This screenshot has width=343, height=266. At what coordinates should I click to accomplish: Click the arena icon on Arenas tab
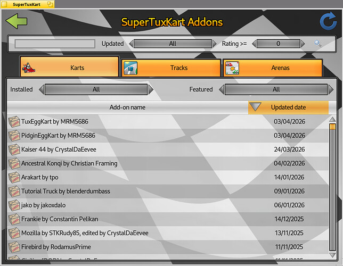click(232, 68)
